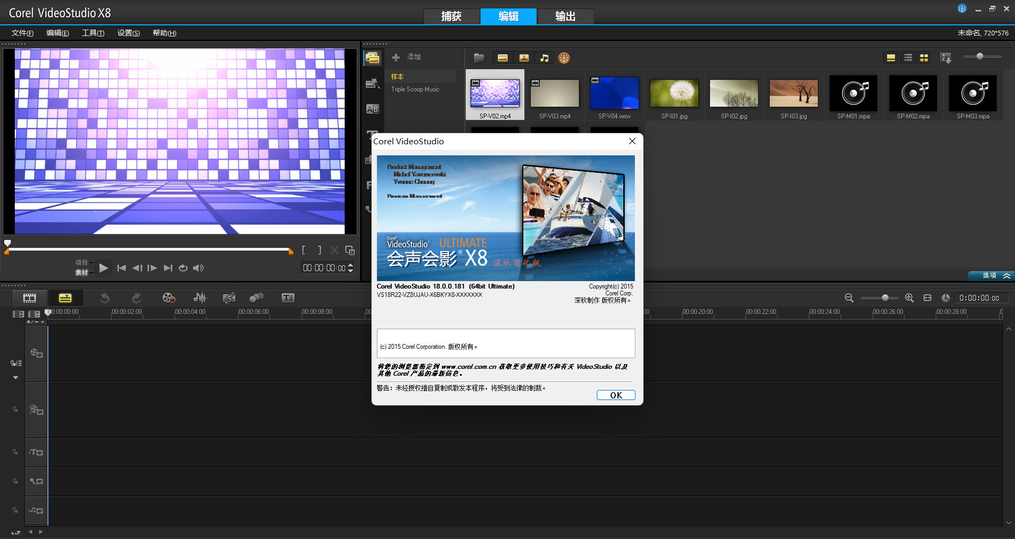This screenshot has height=539, width=1015.
Task: Open the Transition (AB) library
Action: coord(373,109)
